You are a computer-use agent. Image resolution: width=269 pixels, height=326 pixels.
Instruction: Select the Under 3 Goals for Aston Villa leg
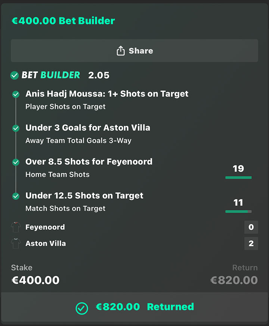click(88, 128)
